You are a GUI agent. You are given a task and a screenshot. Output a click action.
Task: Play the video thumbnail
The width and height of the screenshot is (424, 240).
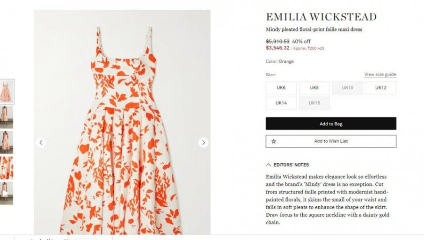7,193
